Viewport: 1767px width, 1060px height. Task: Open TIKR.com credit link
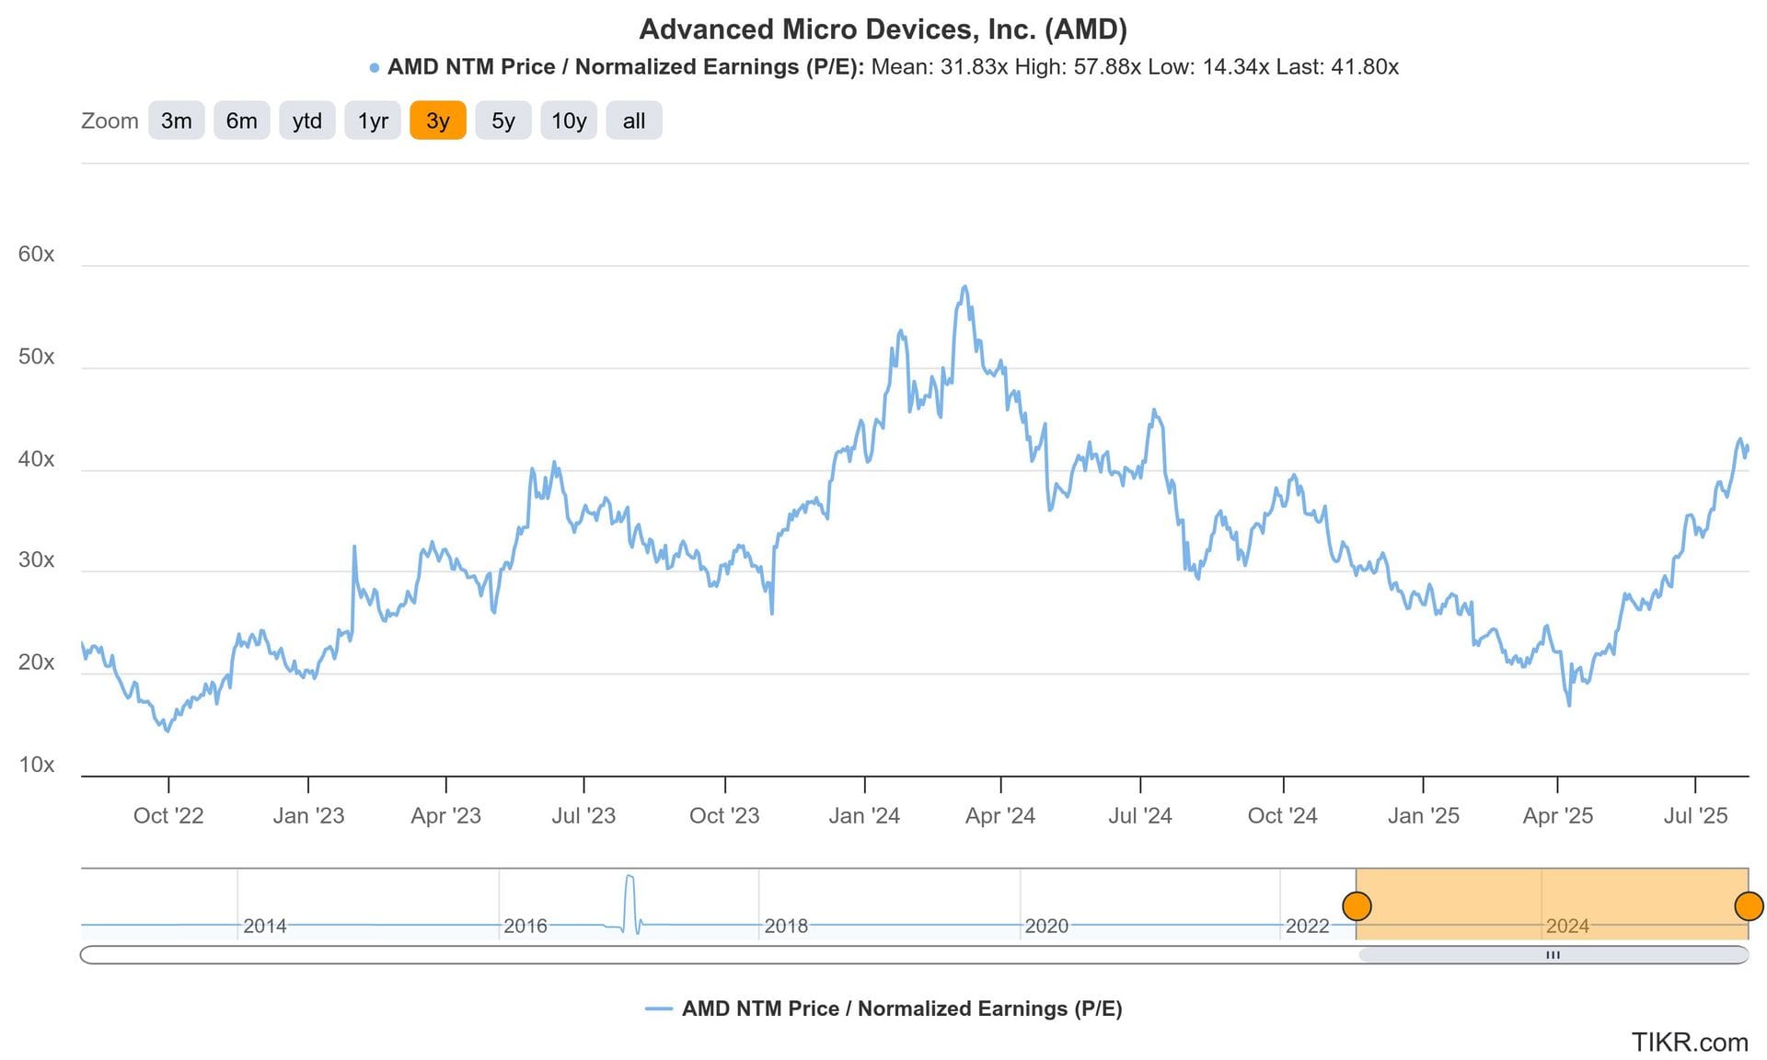1689,1042
